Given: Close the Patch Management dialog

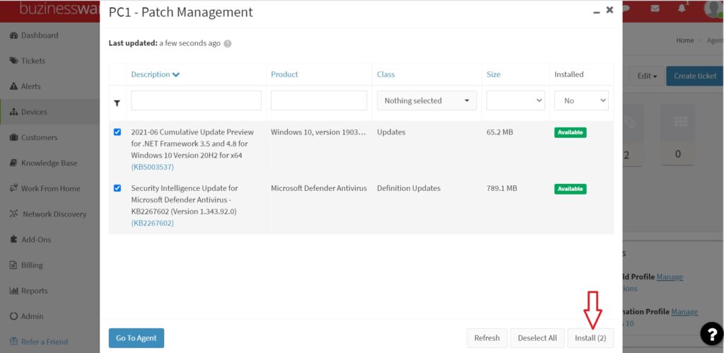Looking at the screenshot, I should tap(609, 10).
